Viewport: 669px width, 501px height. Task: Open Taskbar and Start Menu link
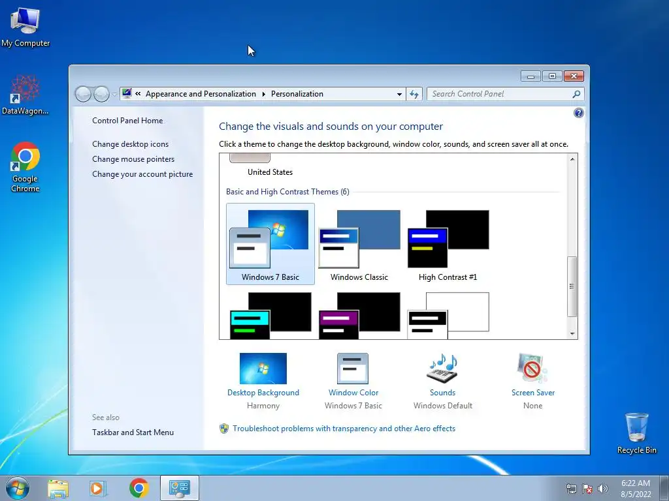point(133,433)
